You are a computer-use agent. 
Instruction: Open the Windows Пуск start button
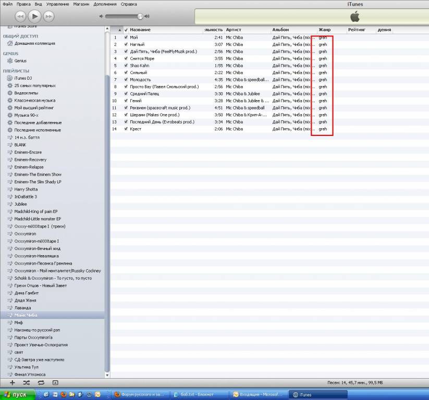click(18, 395)
